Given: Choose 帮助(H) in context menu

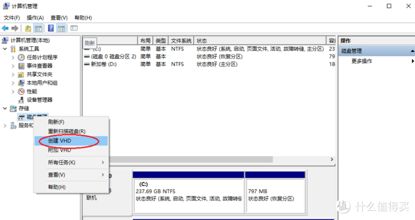Looking at the screenshot, I should (71, 187).
